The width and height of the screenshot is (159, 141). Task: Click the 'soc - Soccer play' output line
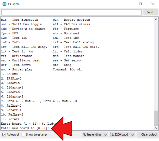pos(17,69)
